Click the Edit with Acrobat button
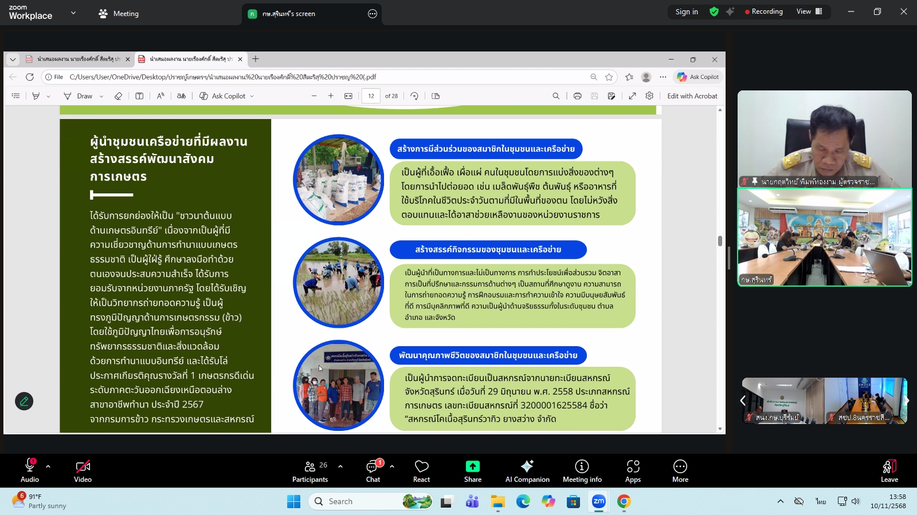Screen dimensions: 917x515 [692, 96]
